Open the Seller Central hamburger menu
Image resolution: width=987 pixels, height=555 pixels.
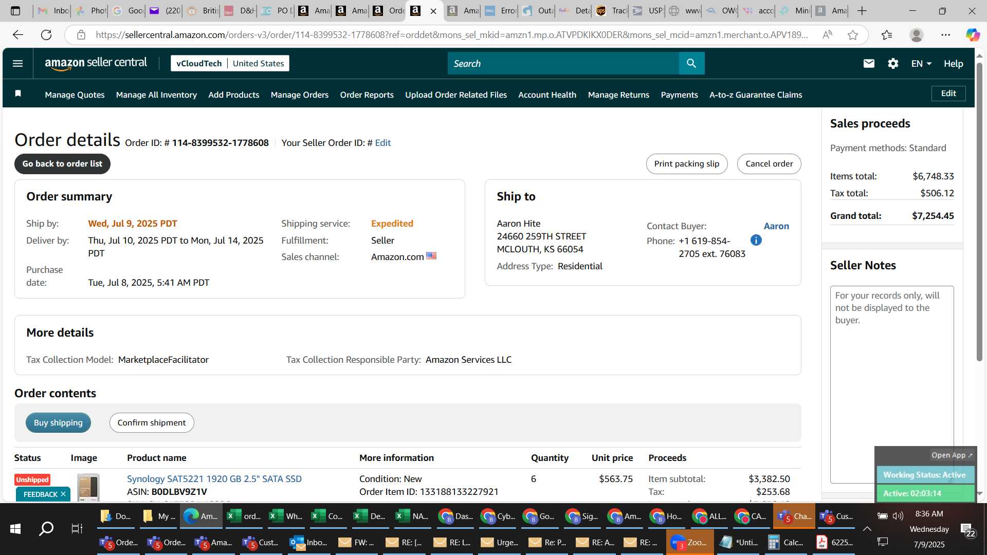tap(17, 64)
